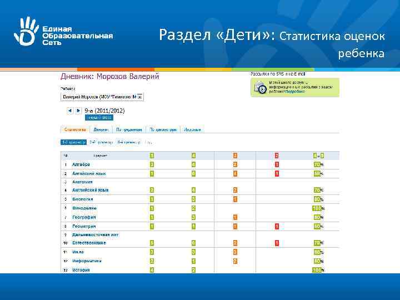
Task: Click the green grade 4 header badge
Action: click(193, 156)
